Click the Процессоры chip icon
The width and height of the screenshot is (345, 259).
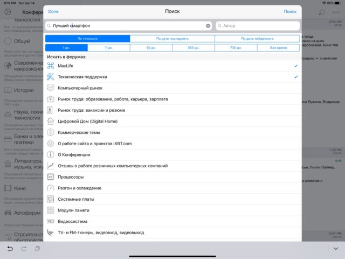[x=50, y=177]
